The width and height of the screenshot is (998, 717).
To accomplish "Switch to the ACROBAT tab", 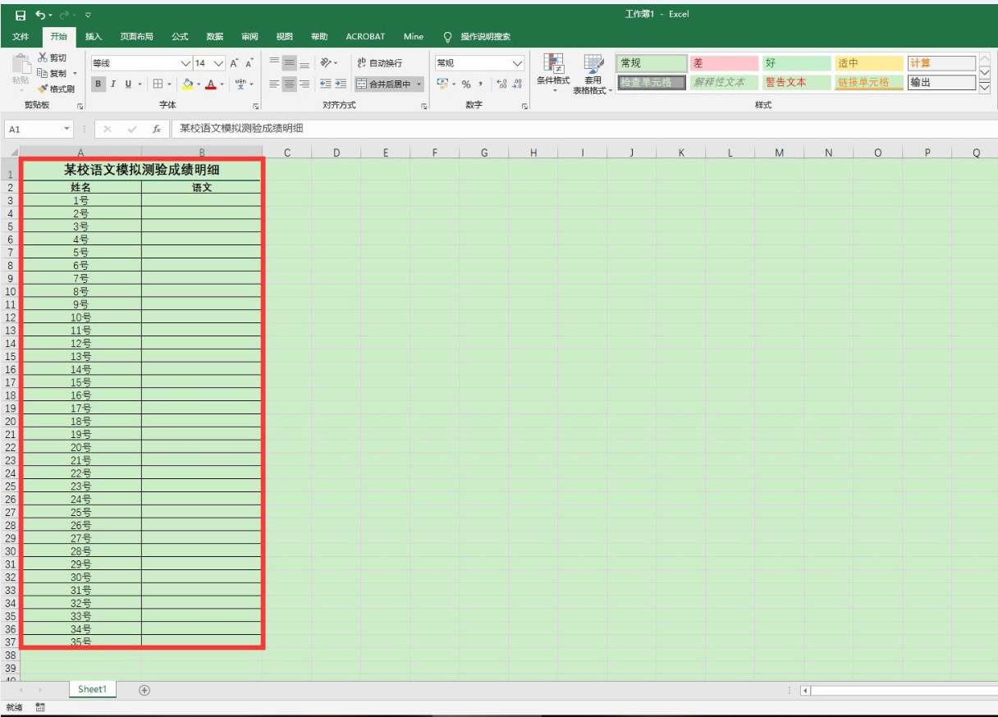I will [x=366, y=36].
